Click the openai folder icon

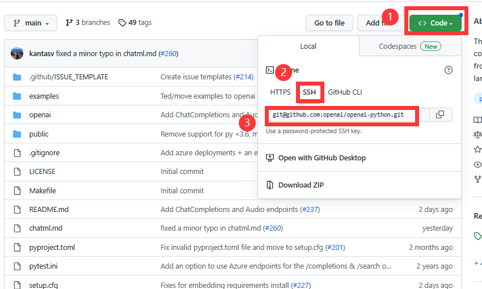[x=17, y=115]
